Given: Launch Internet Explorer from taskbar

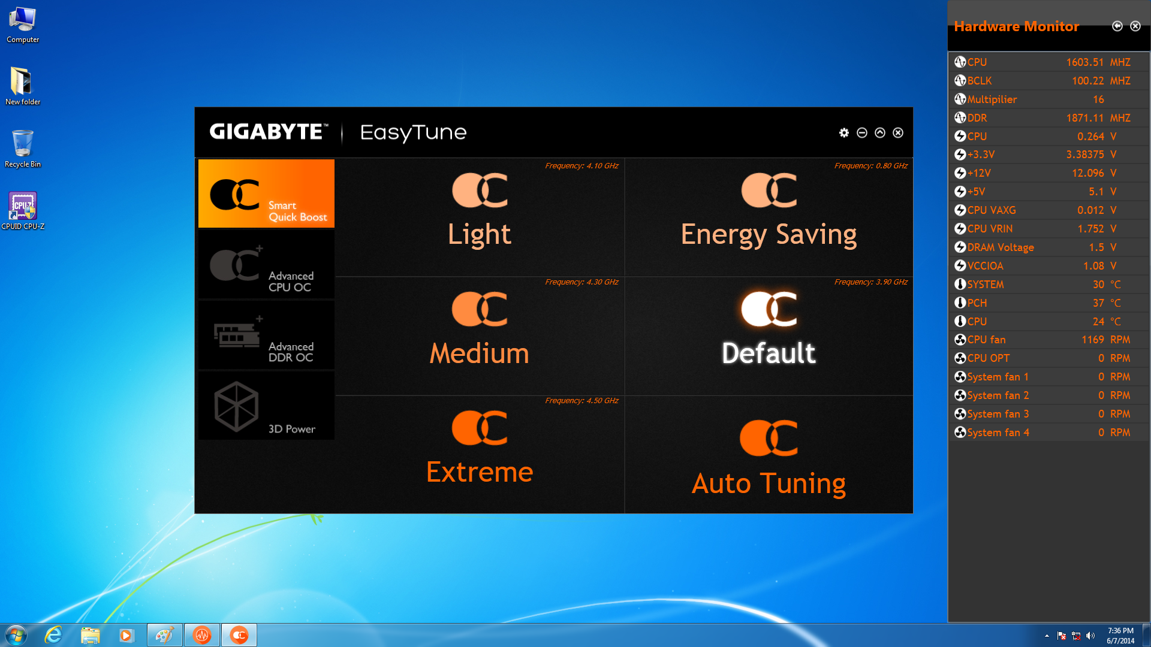Looking at the screenshot, I should coord(53,635).
